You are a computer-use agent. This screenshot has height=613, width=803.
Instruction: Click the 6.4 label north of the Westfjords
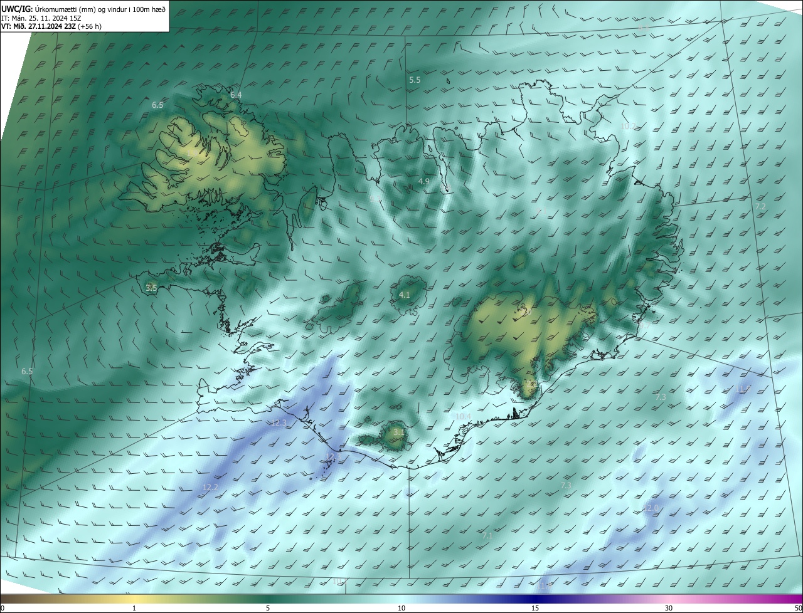point(236,95)
